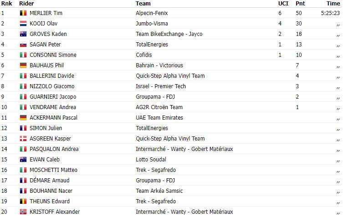Select rider EWAN Caleb

coord(45,160)
